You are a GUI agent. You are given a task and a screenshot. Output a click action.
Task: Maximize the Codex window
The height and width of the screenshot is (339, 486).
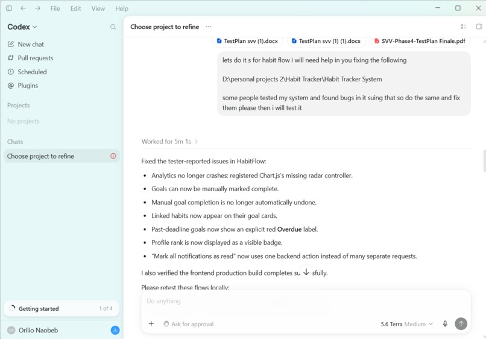click(x=458, y=8)
